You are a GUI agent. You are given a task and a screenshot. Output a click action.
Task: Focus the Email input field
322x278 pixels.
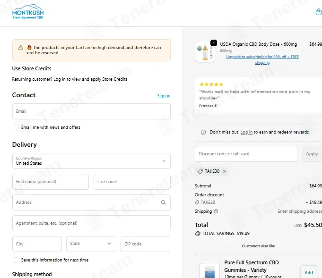(x=91, y=111)
